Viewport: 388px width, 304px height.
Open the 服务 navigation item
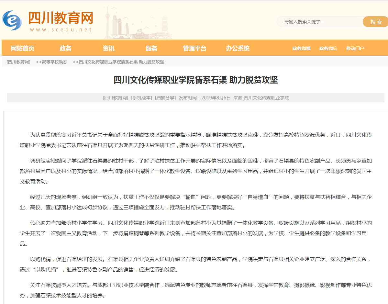(x=152, y=48)
